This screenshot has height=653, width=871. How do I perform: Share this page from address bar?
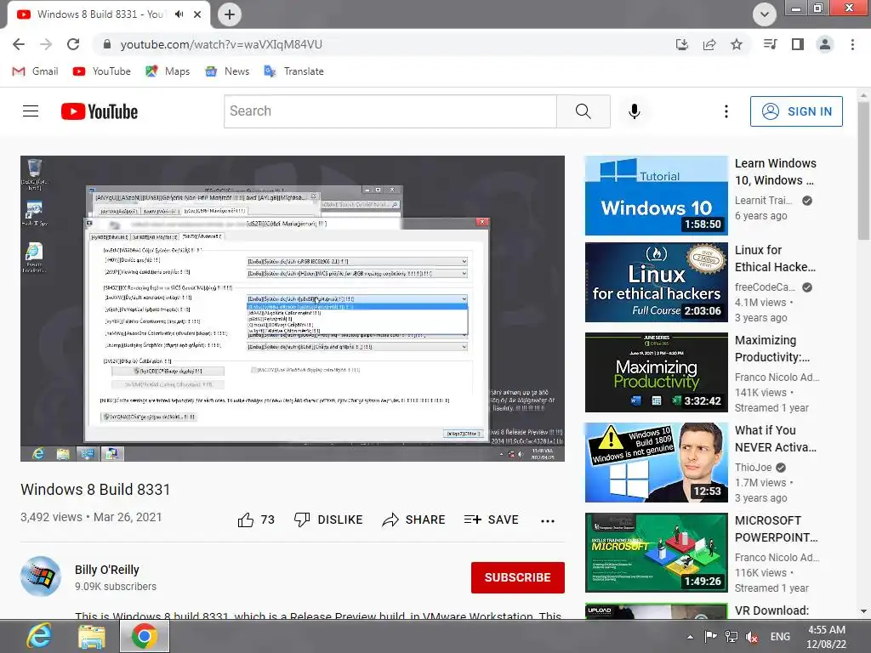pyautogui.click(x=709, y=44)
